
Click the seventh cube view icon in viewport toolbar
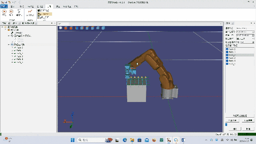pyautogui.click(x=98, y=28)
